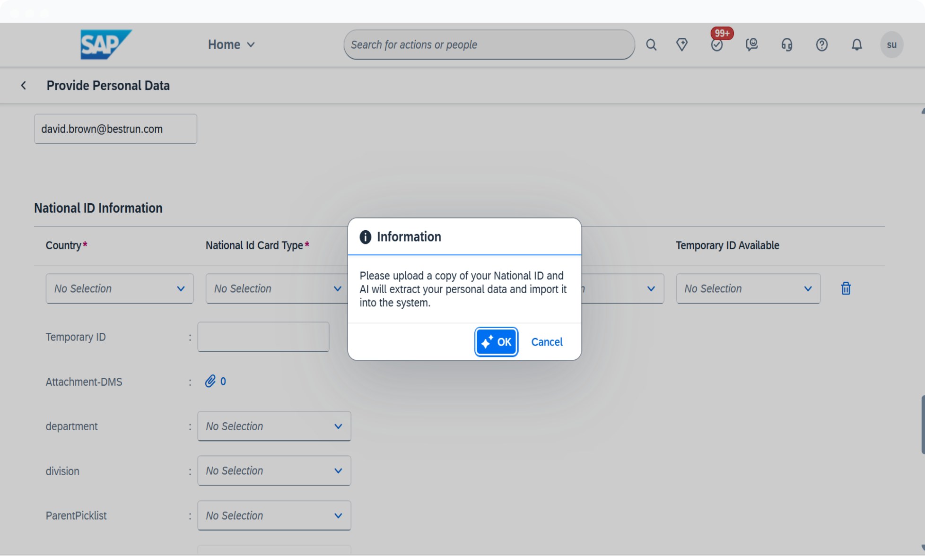The height and width of the screenshot is (556, 925).
Task: Open the su user profile avatar
Action: (891, 44)
